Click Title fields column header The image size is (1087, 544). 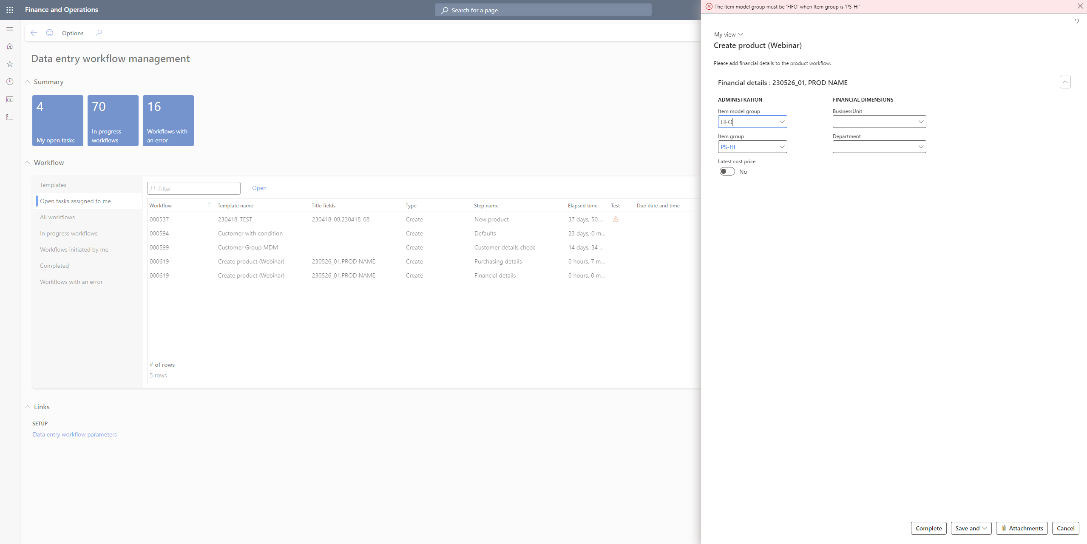point(323,205)
